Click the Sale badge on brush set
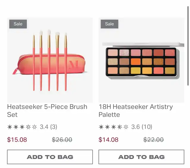The height and width of the screenshot is (168, 190). tap(18, 24)
